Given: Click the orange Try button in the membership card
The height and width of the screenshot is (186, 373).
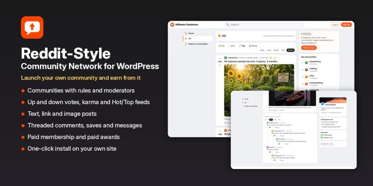Looking at the screenshot, I should pyautogui.click(x=309, y=47).
